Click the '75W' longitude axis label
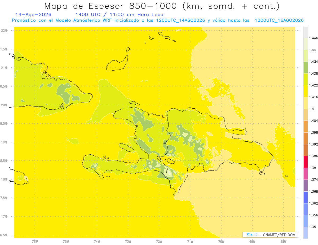The height and width of the screenshot is (245, 318). click(x=66, y=242)
